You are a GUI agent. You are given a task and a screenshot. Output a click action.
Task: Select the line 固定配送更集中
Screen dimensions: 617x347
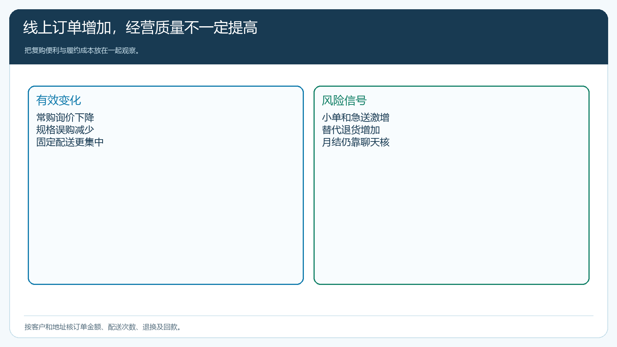click(x=70, y=142)
